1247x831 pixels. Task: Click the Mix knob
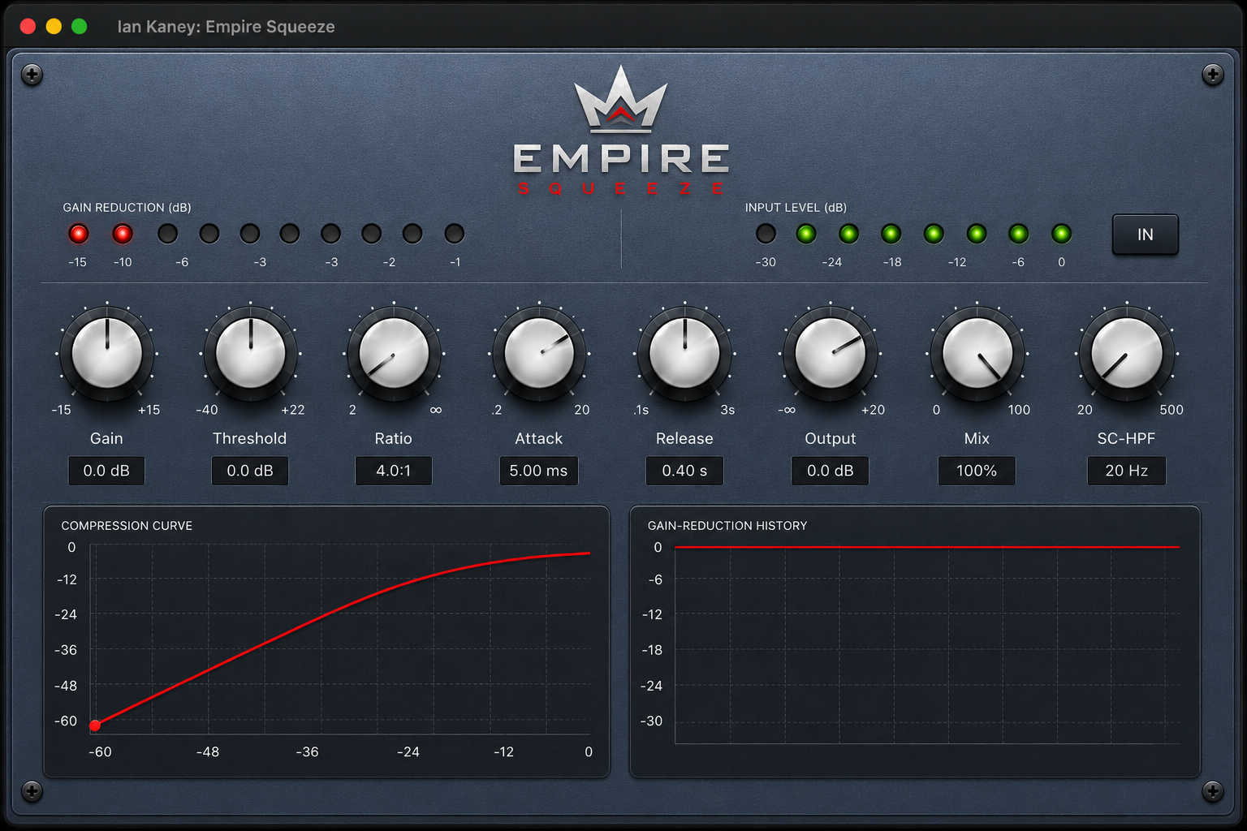[977, 354]
